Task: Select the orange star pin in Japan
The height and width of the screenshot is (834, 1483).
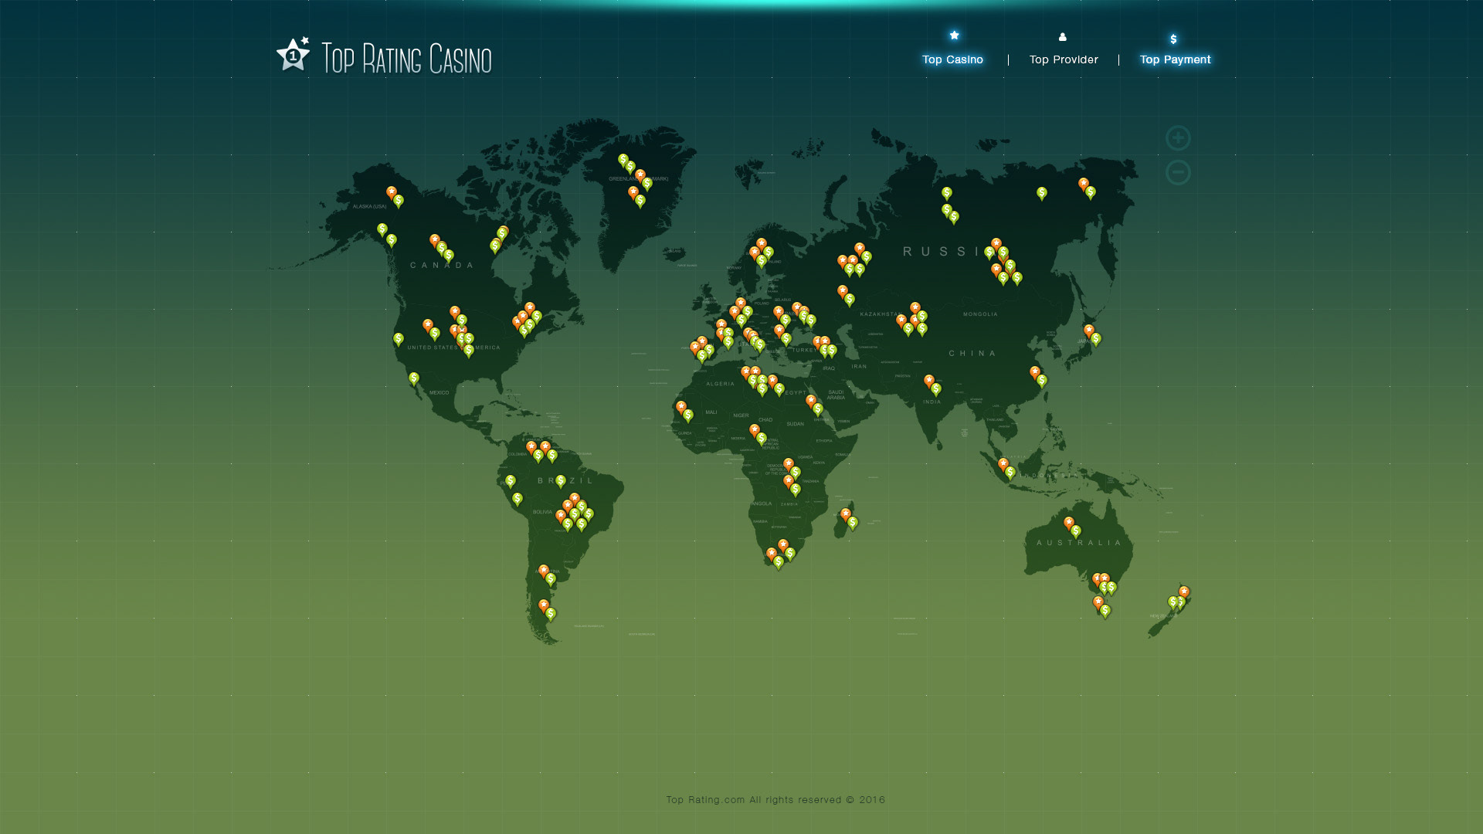Action: tap(1088, 330)
